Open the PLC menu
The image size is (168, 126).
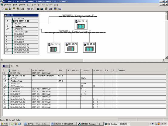(x=28, y=5)
